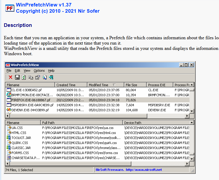
Task: Click the 104,608 file size cell
Action: coord(132,110)
